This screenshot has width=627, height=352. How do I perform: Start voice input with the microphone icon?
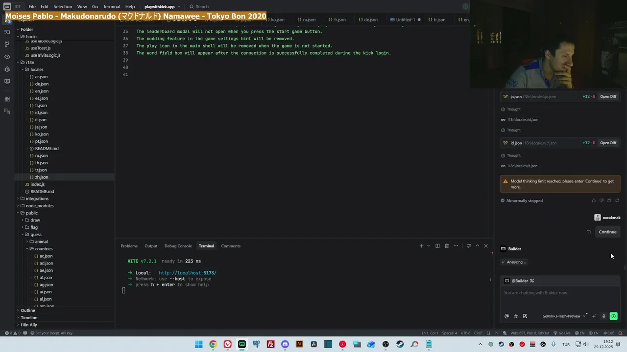[603, 316]
